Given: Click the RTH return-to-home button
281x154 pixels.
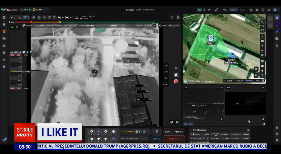Looking at the screenshot, I should pos(157,139).
